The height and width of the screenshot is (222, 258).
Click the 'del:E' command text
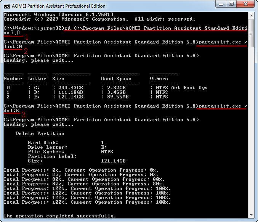pos(11,111)
